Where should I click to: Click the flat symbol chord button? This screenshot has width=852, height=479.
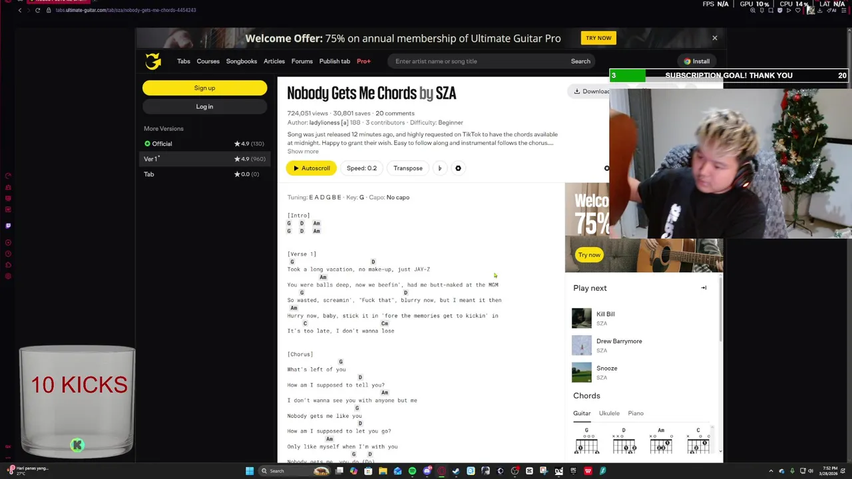(439, 168)
